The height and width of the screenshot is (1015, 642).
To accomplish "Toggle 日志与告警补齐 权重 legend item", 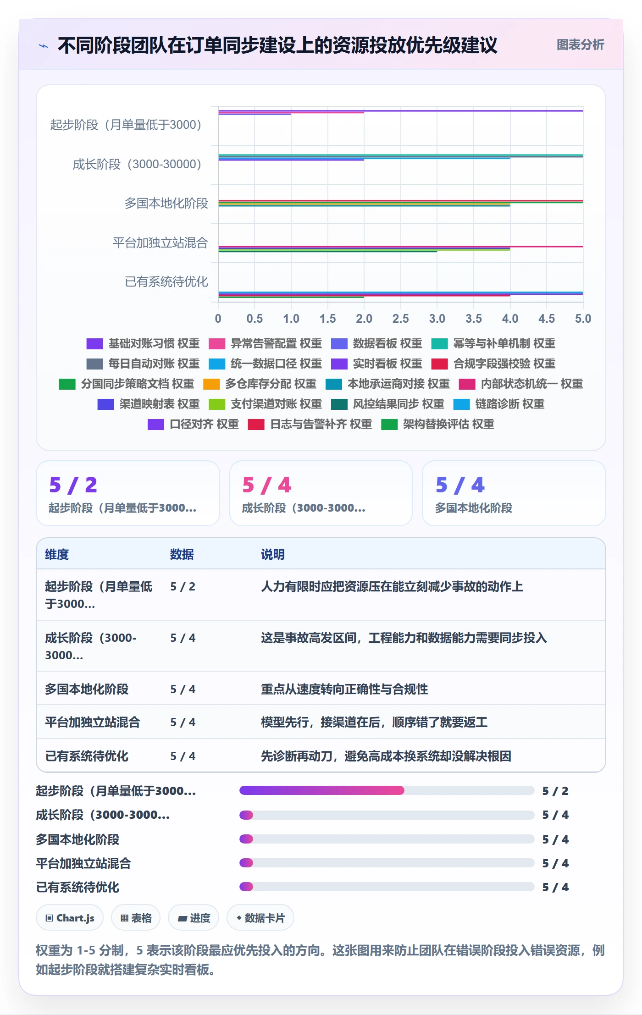I will point(310,424).
